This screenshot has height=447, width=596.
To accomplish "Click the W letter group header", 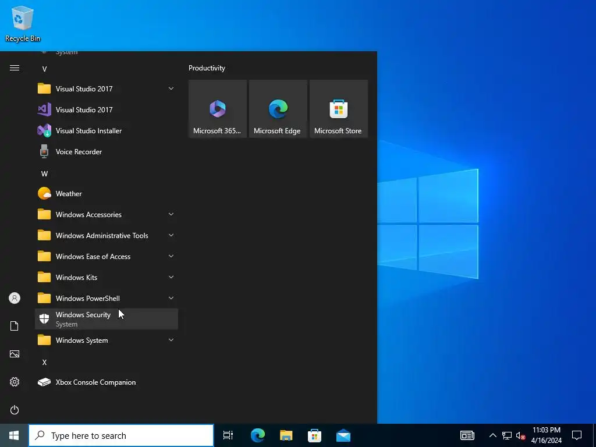I will click(x=44, y=173).
